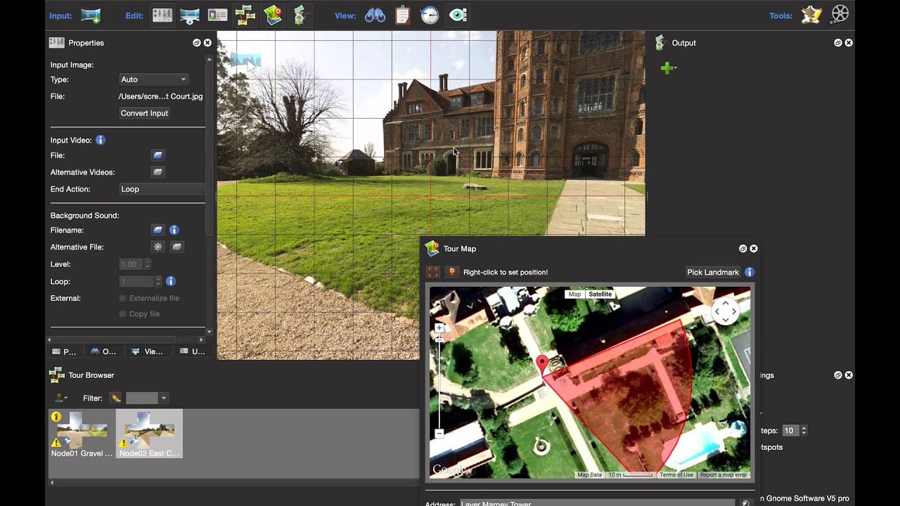Adjust the steps value stepper showing 10

tap(804, 431)
